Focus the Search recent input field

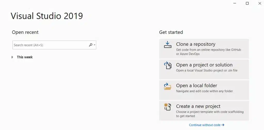pos(54,45)
